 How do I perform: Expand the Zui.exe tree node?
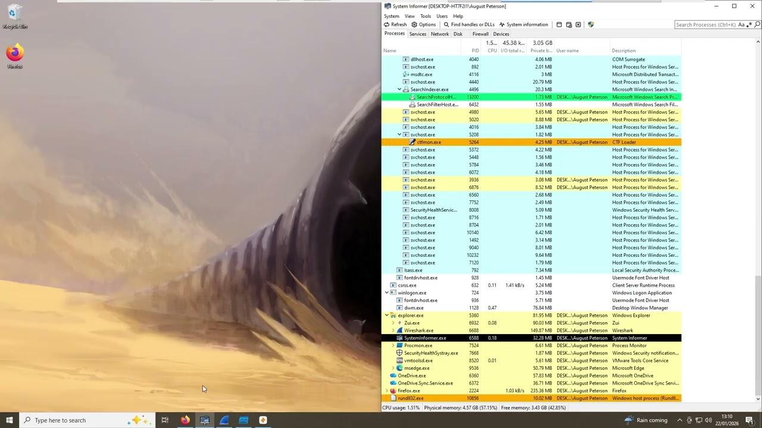coord(393,323)
